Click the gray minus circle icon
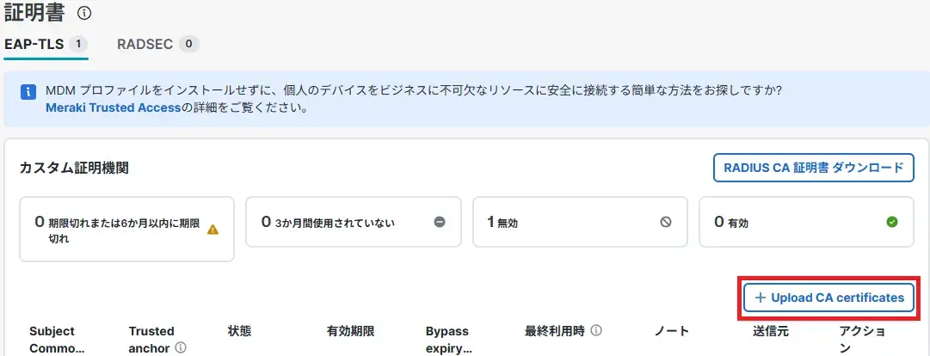This screenshot has width=930, height=356. [x=440, y=222]
